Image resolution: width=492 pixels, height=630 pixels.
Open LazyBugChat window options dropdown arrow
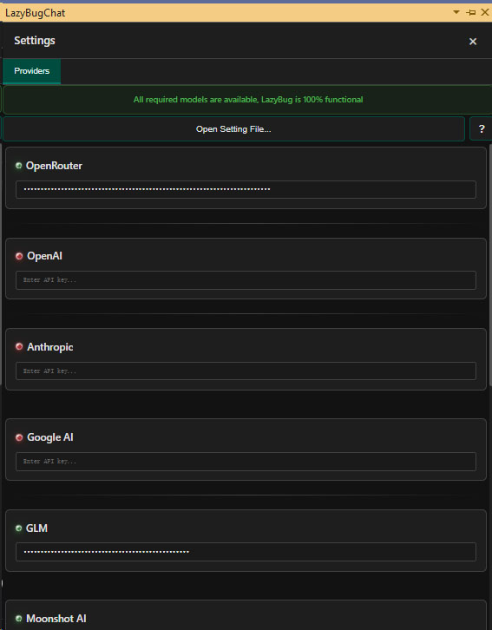[x=456, y=12]
